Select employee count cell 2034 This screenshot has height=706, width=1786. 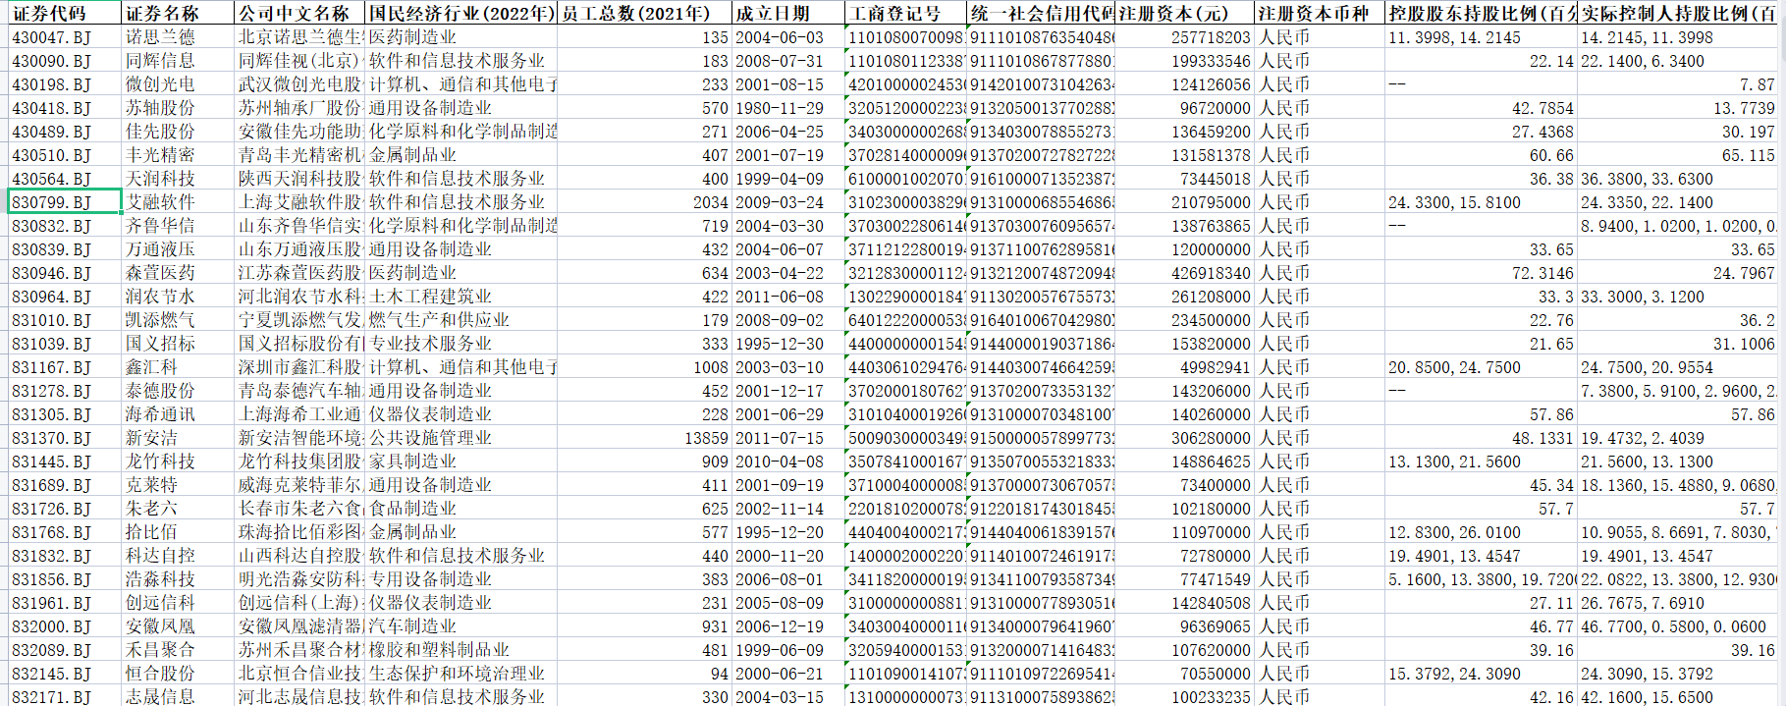tap(644, 202)
